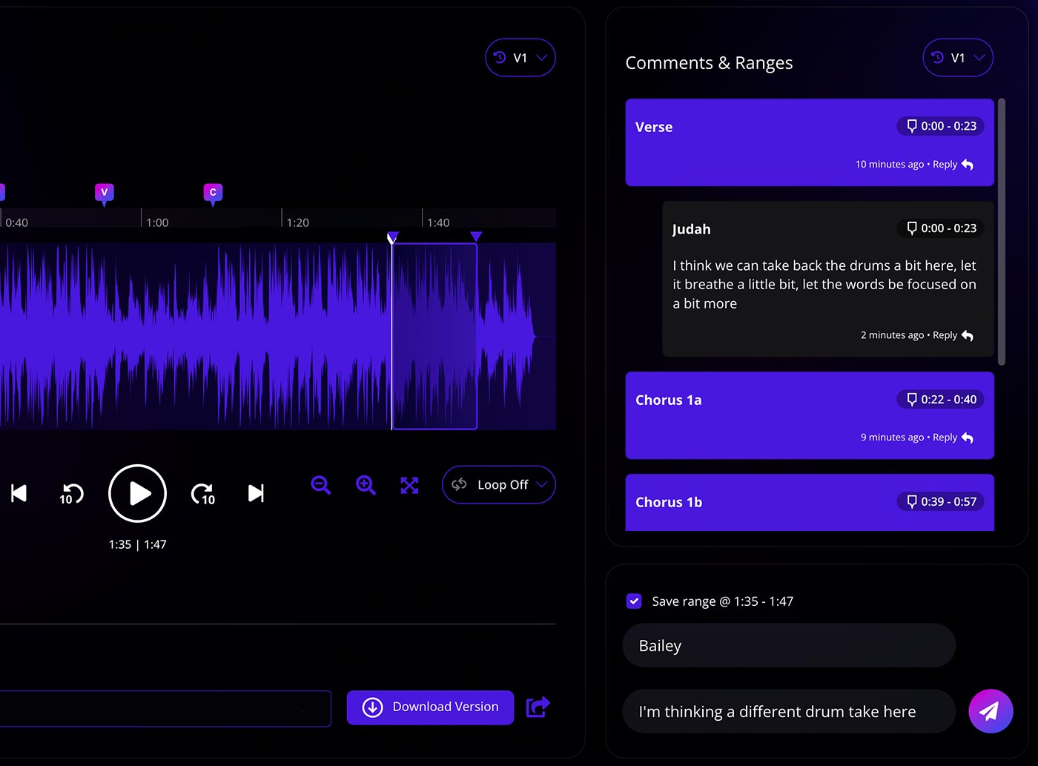Screen dimensions: 1038x766
Task: Toggle Save range @ 1:35 - 1:47 checkbox
Action: [x=634, y=601]
